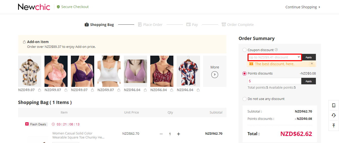Image resolution: width=339 pixels, height=143 pixels.
Task: Go to the Pay step
Action: point(192,24)
